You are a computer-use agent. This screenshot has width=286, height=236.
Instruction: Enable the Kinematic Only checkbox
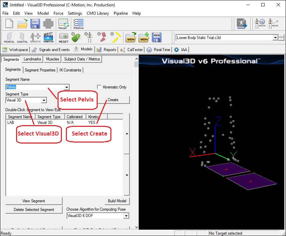pos(99,87)
